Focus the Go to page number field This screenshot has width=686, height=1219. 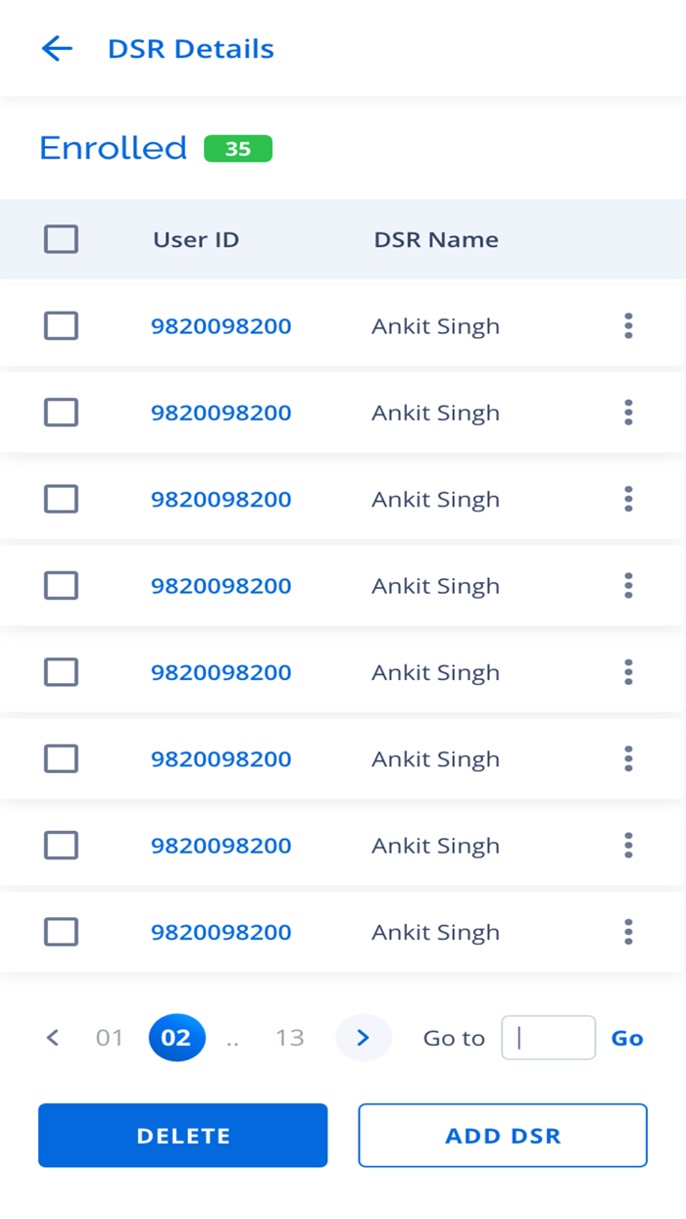point(548,1038)
